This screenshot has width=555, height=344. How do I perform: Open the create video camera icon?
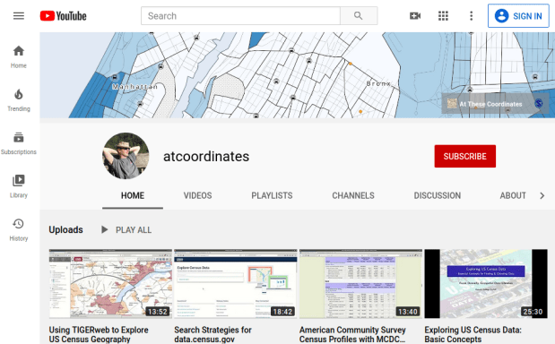click(x=415, y=16)
